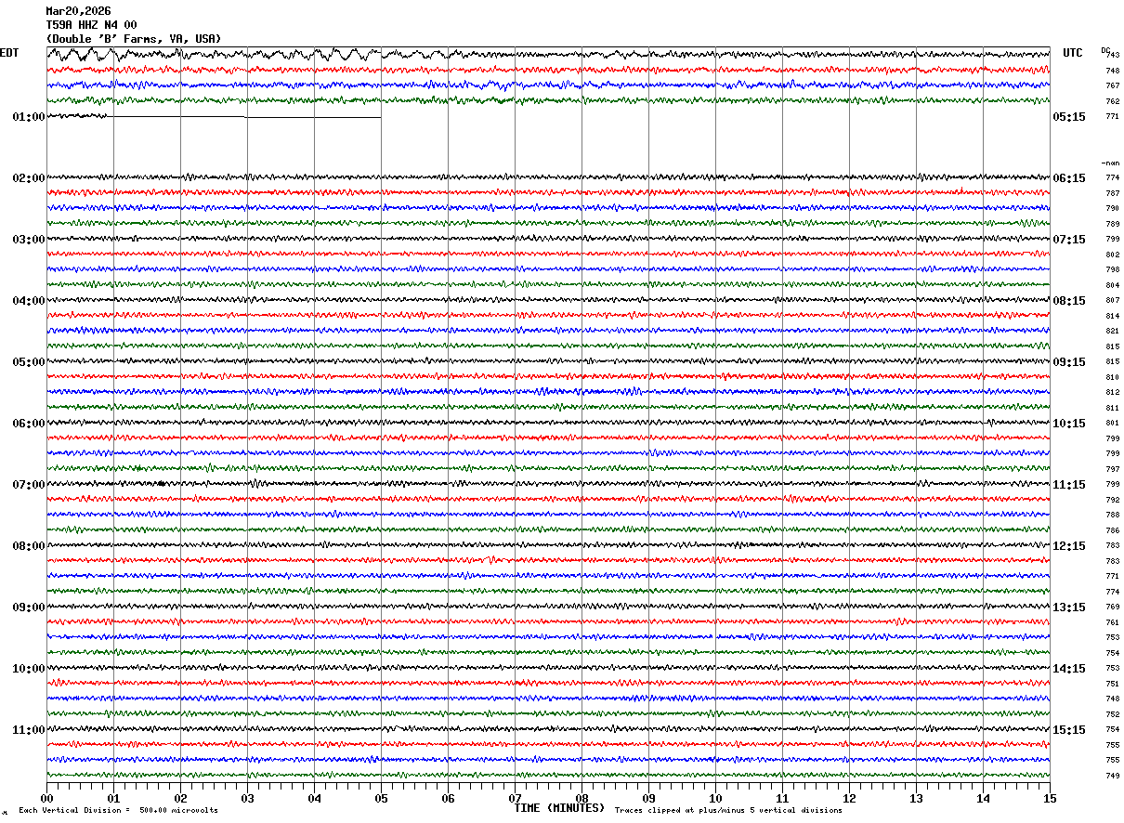Select the DC offset value 769
Screen dimensions: 1124x823
[x=1113, y=607]
